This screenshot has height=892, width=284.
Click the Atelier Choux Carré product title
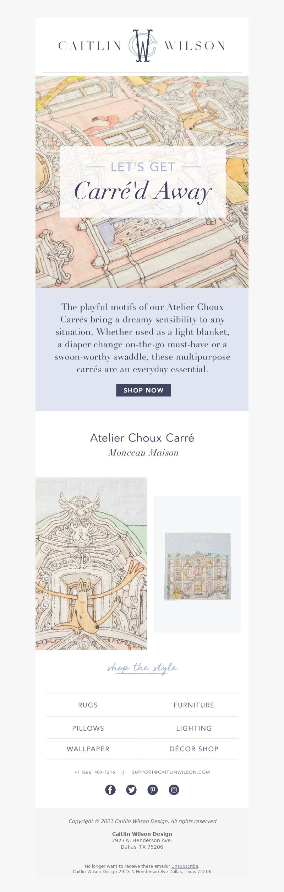click(142, 438)
